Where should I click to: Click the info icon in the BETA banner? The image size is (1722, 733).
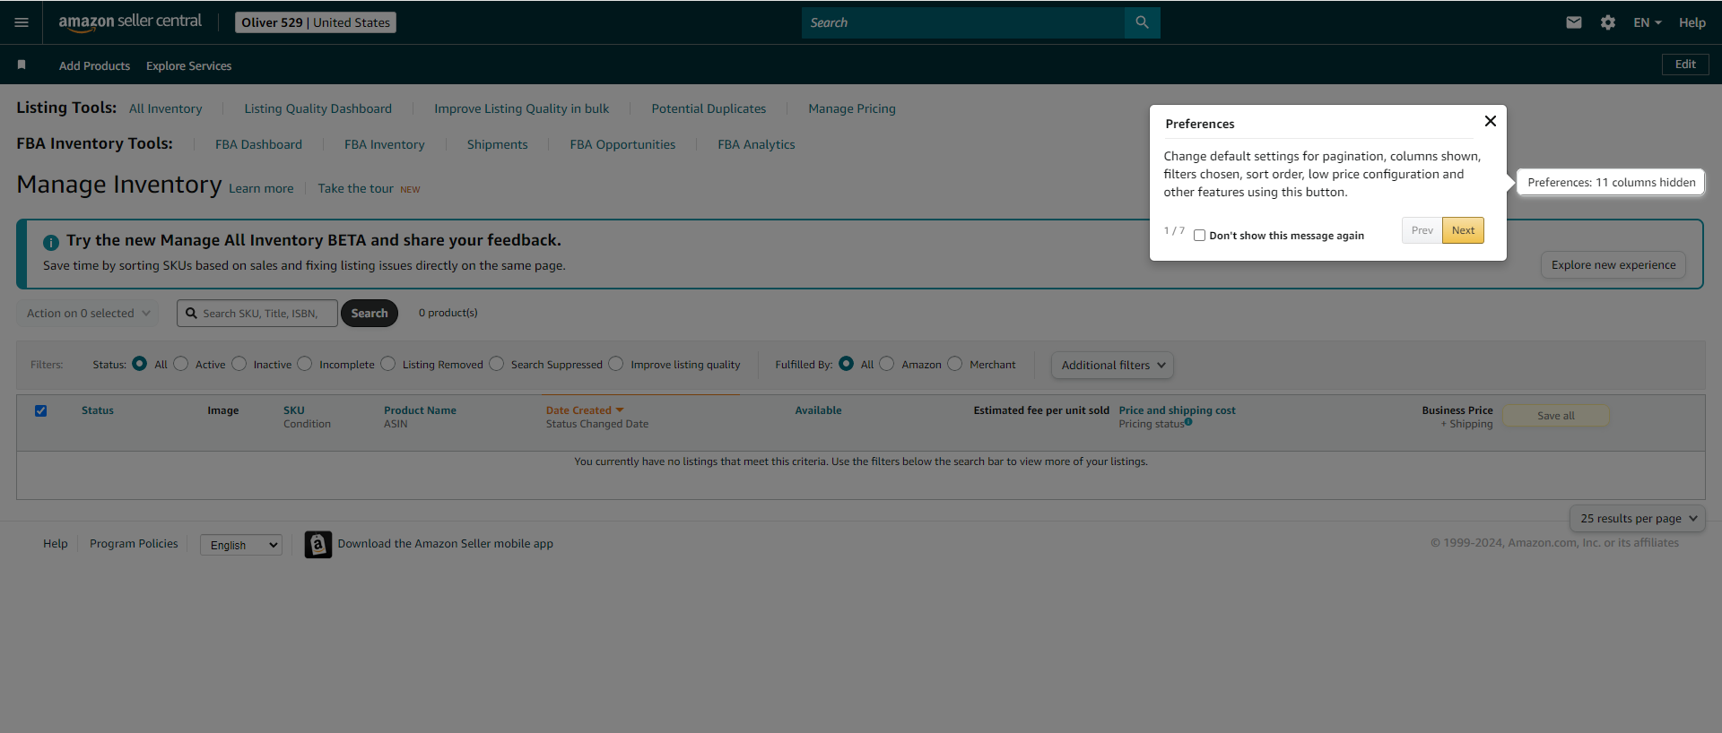(51, 242)
